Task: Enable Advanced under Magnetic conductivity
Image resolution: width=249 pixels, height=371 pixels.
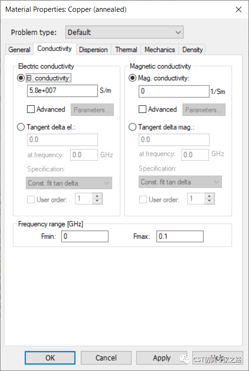Action: click(x=142, y=109)
